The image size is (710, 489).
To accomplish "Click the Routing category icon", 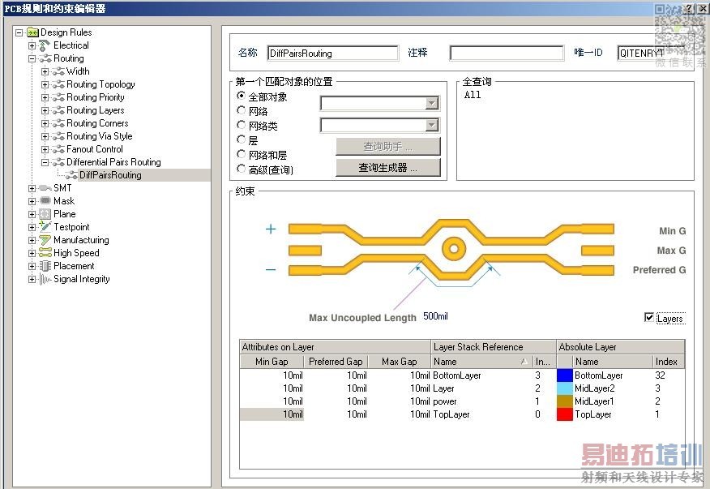I will click(45, 58).
